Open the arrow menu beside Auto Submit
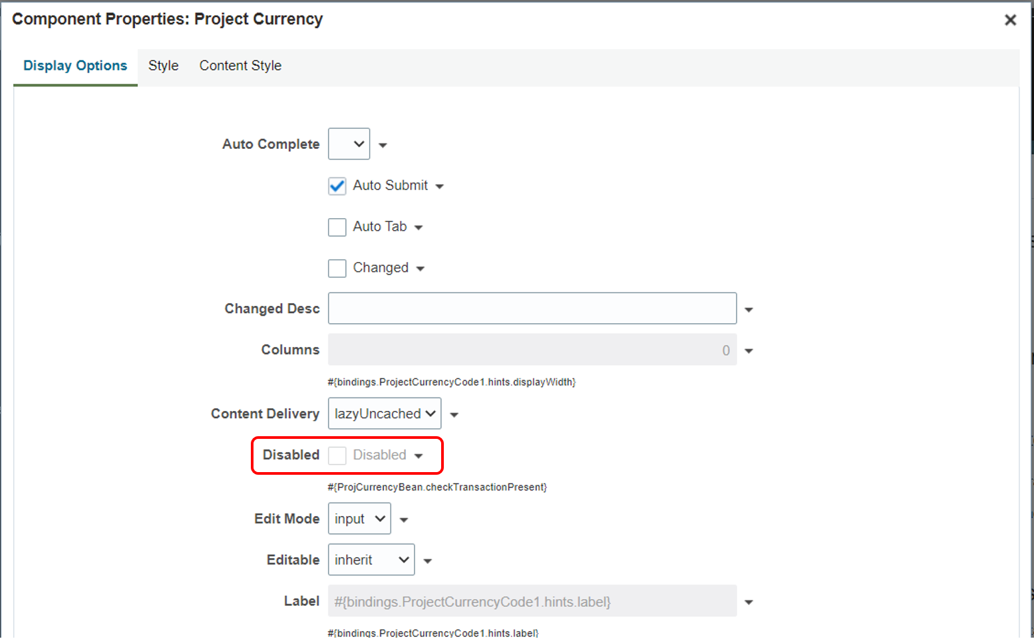This screenshot has height=639, width=1034. tap(439, 187)
